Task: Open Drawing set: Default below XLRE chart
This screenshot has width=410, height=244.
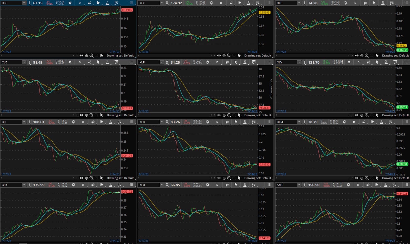Action: 395,178
